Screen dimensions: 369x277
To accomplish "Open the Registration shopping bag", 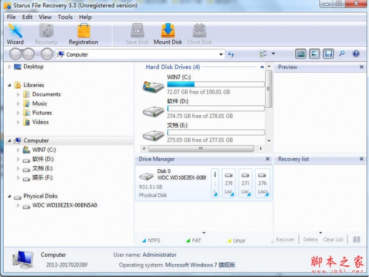I will tap(84, 34).
